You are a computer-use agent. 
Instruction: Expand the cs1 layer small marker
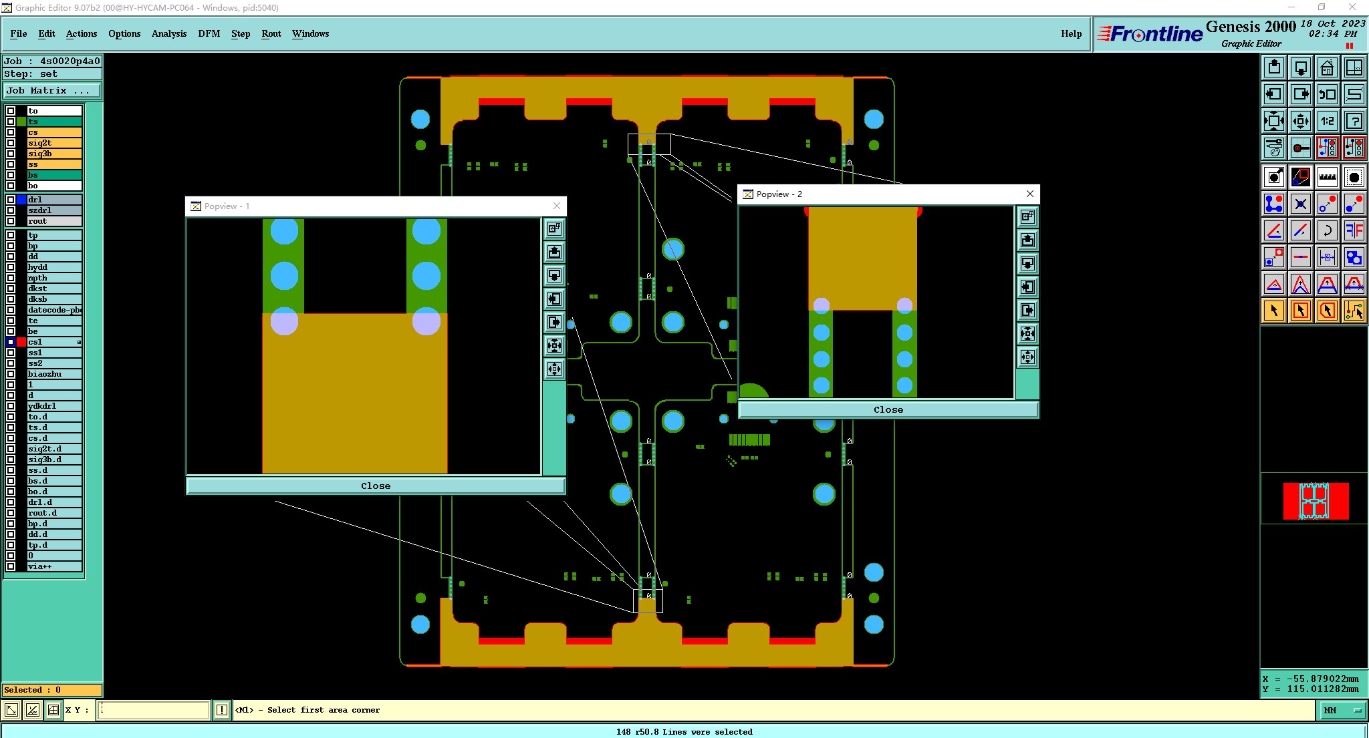point(79,342)
